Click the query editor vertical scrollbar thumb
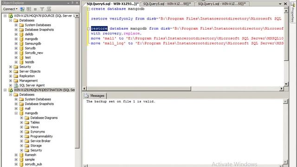The height and width of the screenshot is (167, 297). tap(286, 37)
